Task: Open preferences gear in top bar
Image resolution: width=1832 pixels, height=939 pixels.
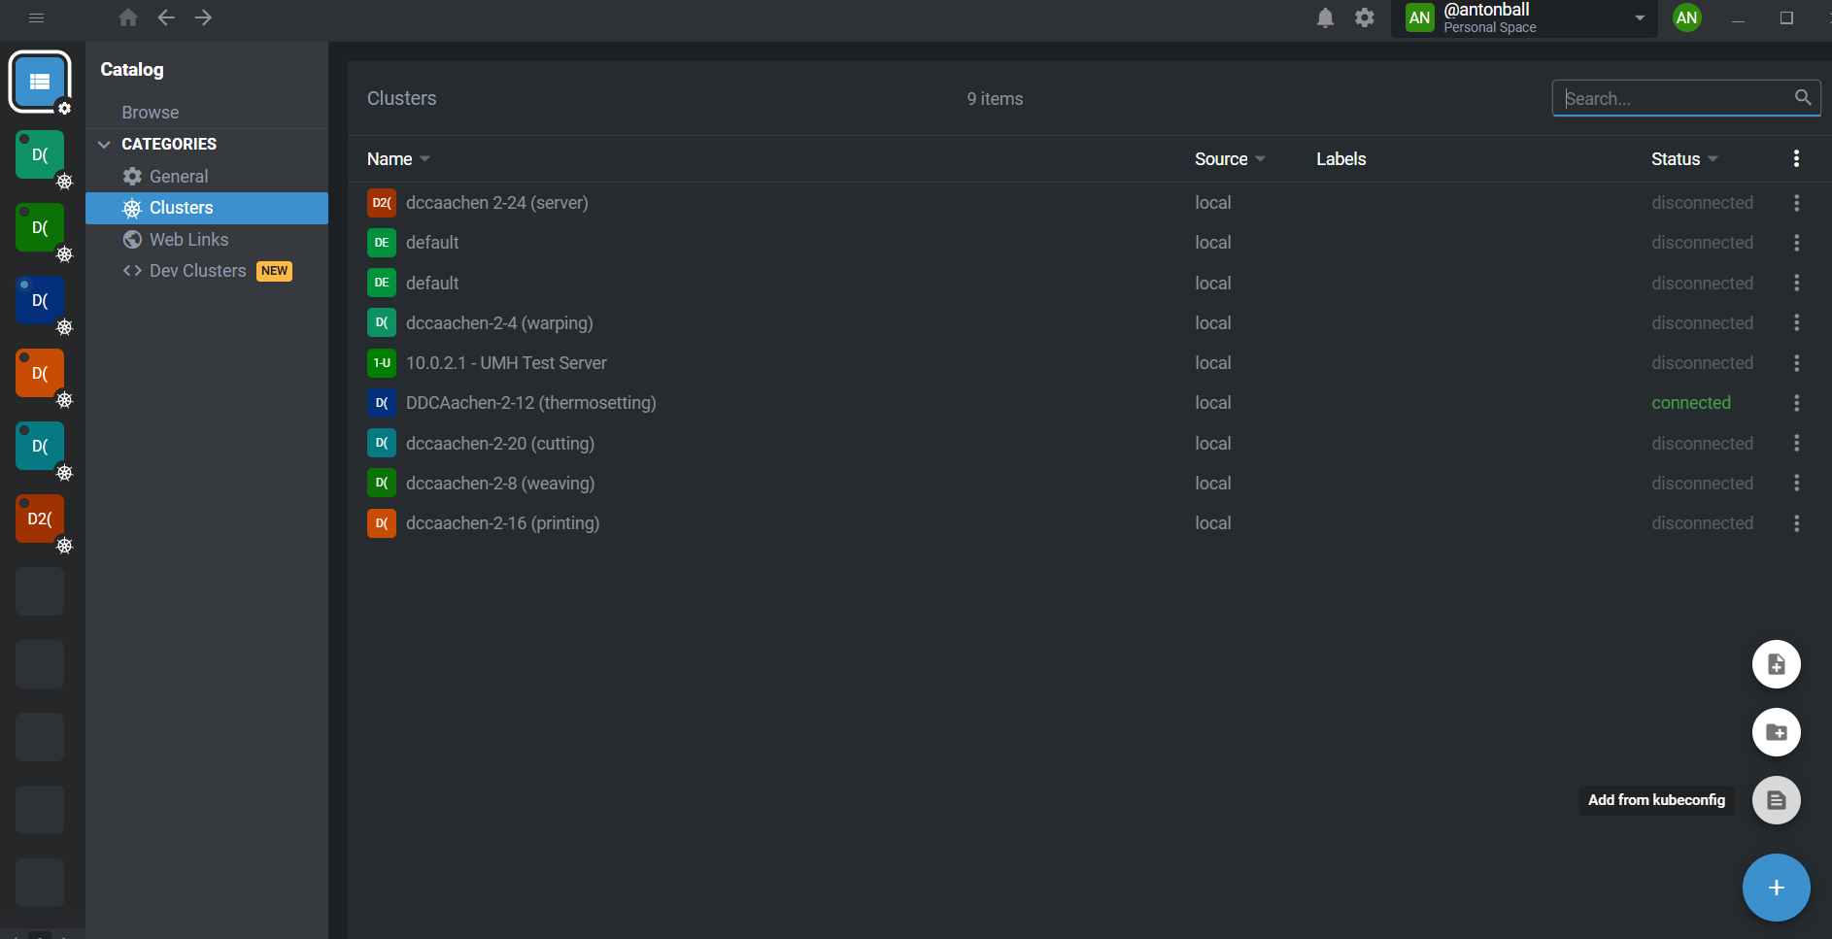Action: [x=1365, y=17]
